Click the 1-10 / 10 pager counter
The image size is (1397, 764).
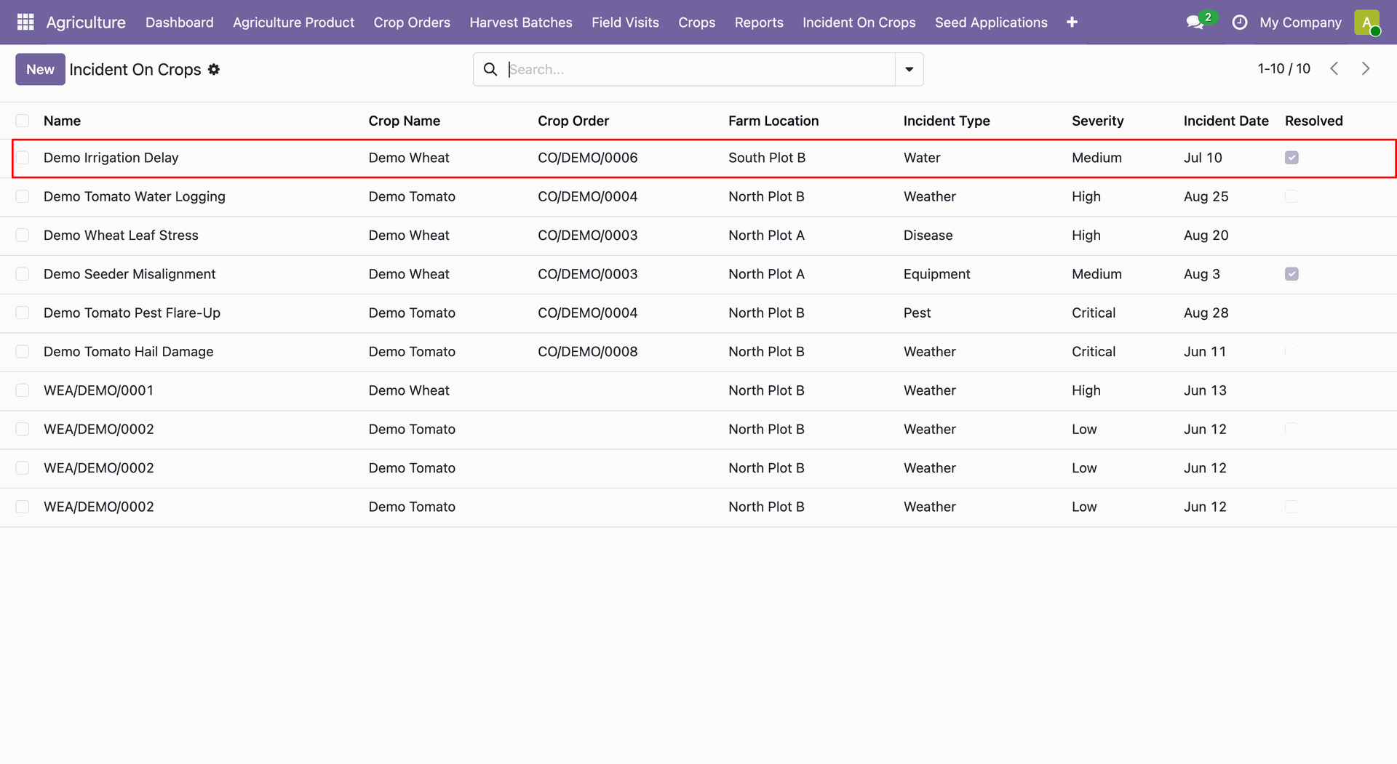point(1283,68)
